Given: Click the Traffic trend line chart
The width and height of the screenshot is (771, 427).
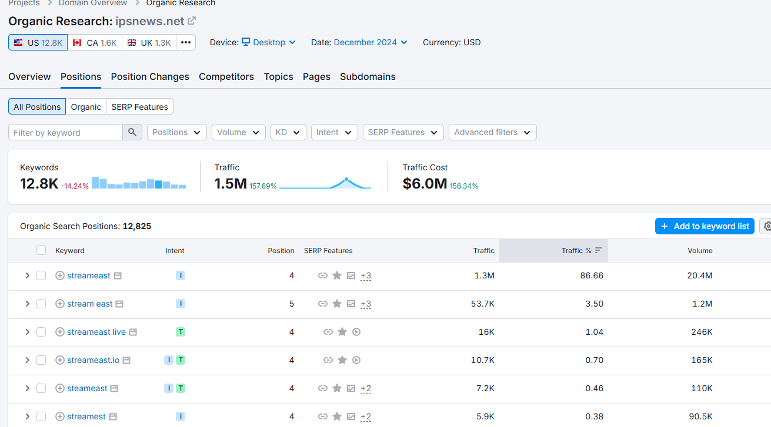Looking at the screenshot, I should [x=325, y=183].
